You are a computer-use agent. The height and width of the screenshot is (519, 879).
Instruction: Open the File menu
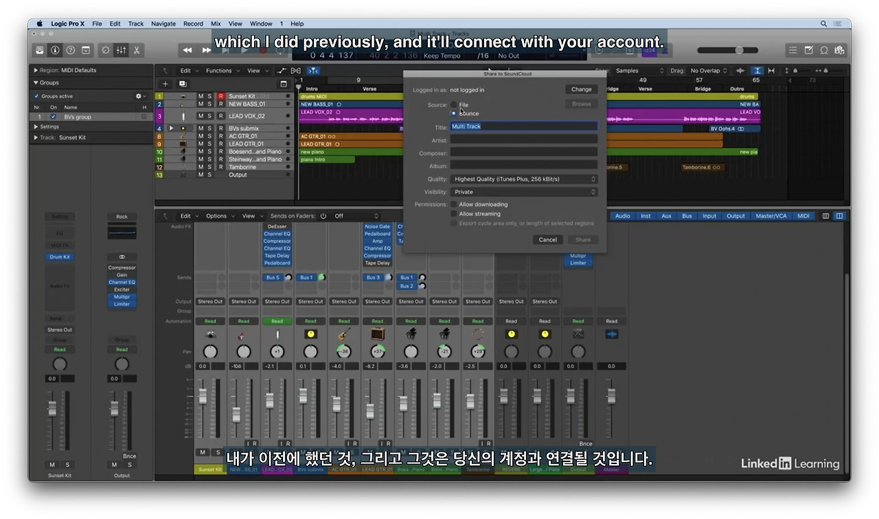tap(97, 24)
